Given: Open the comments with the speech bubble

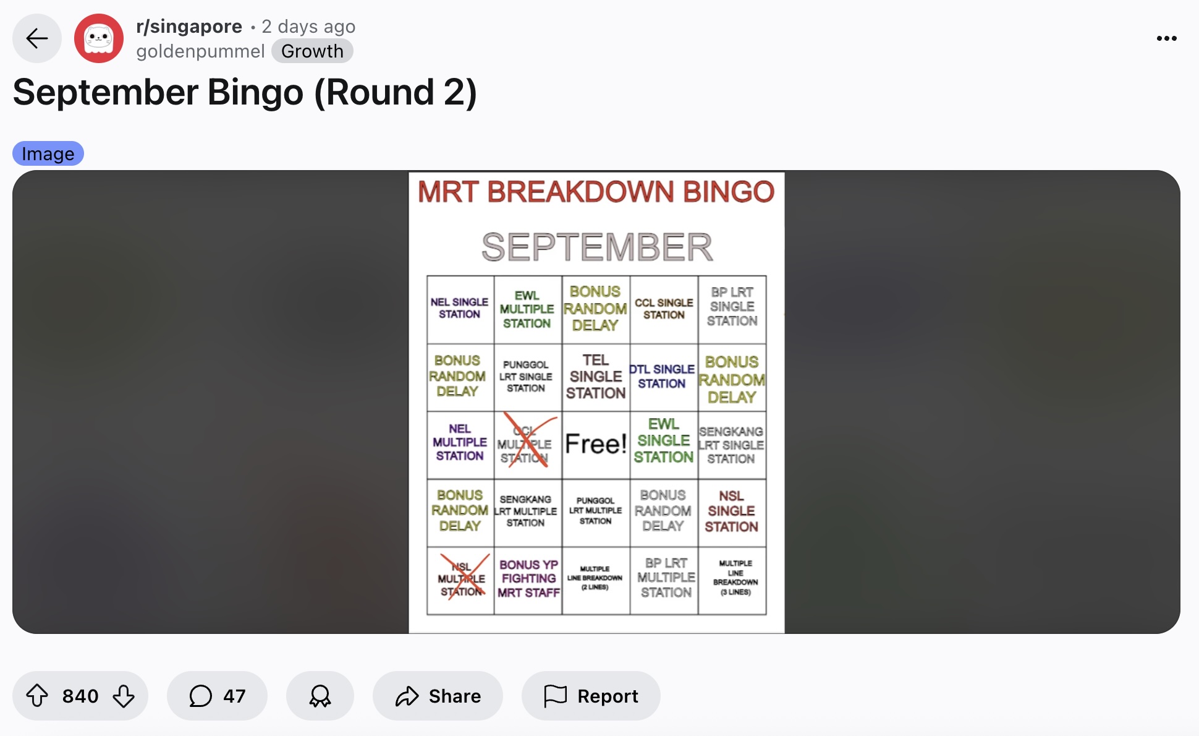Looking at the screenshot, I should pyautogui.click(x=217, y=696).
